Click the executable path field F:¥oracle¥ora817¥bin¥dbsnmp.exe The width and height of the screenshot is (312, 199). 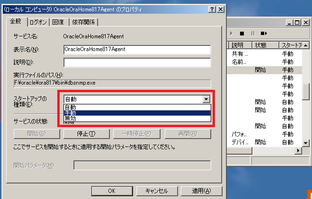point(112,83)
